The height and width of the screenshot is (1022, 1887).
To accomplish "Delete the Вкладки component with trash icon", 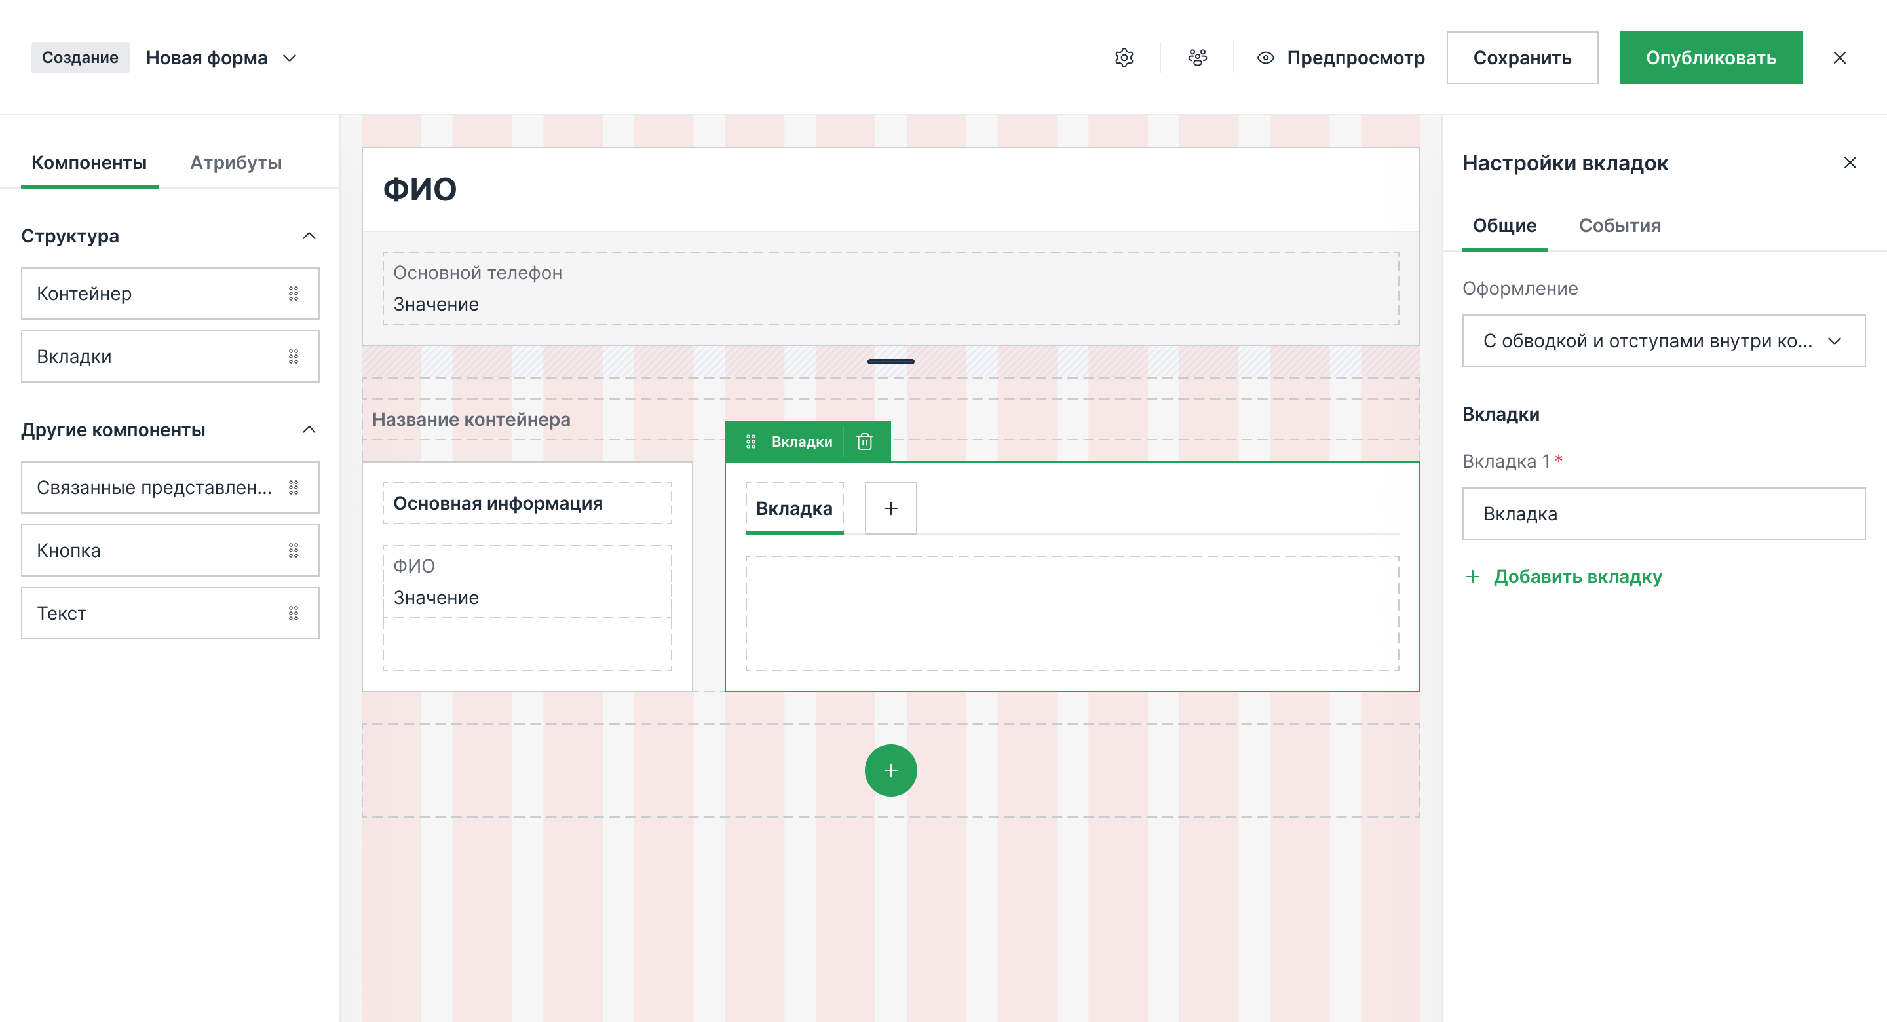I will (864, 442).
